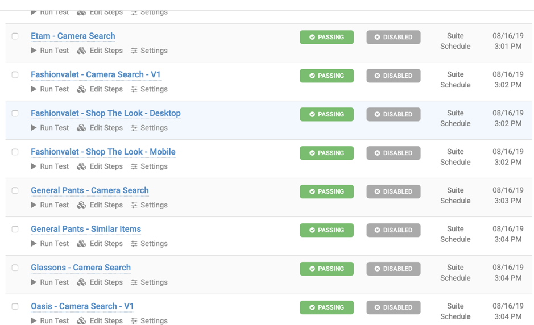Screen dimensions: 534x325
Task: Click Edit Steps icon for Fashionvalet Camera Search V1
Action: 81,89
